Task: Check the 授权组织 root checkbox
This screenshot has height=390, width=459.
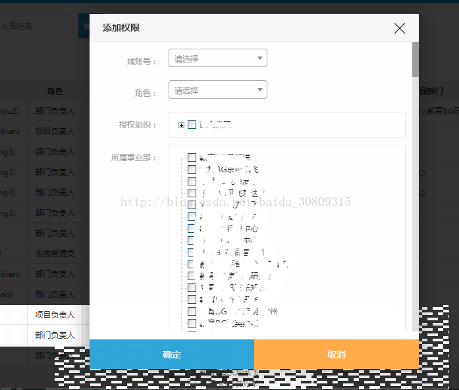Action: pyautogui.click(x=192, y=125)
